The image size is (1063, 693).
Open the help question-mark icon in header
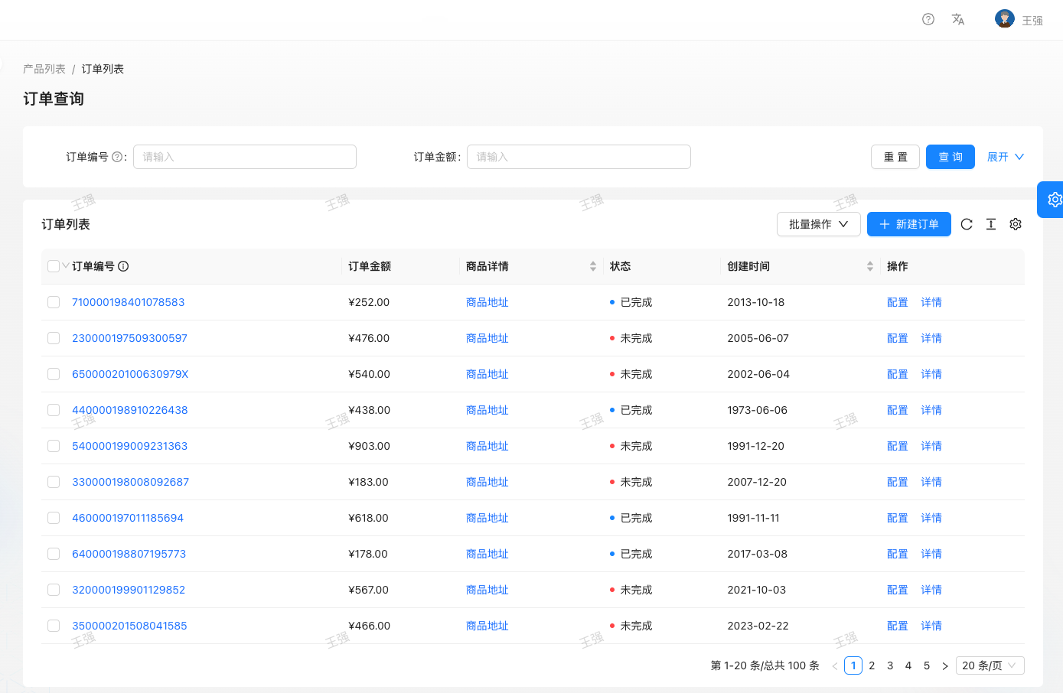(928, 19)
